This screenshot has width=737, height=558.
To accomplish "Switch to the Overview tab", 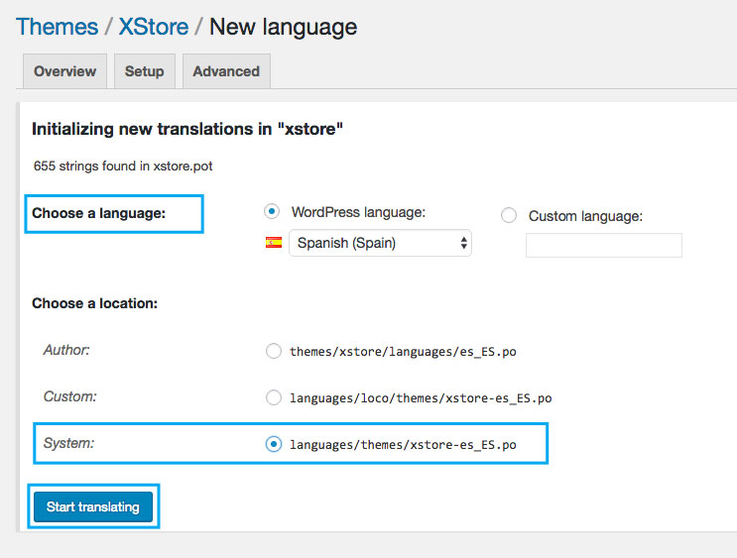I will [64, 71].
